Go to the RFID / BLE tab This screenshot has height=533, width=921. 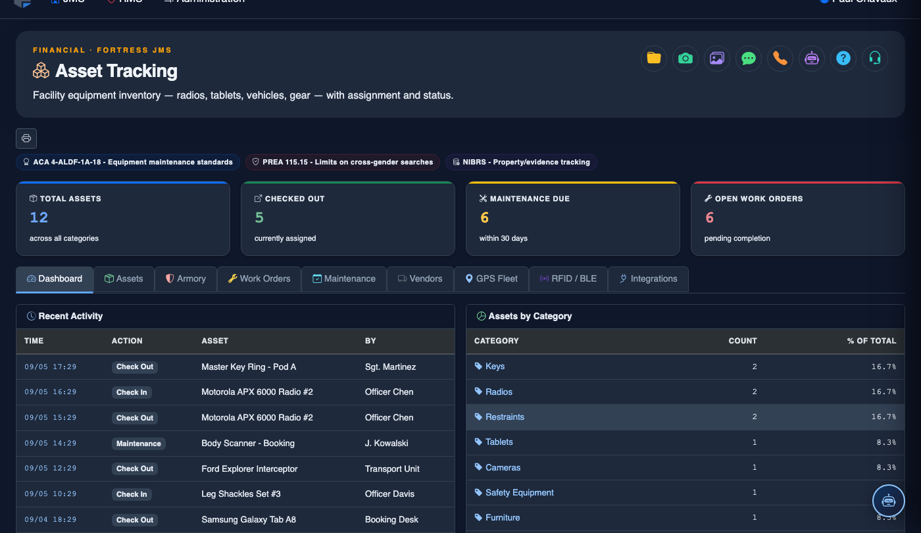click(568, 279)
